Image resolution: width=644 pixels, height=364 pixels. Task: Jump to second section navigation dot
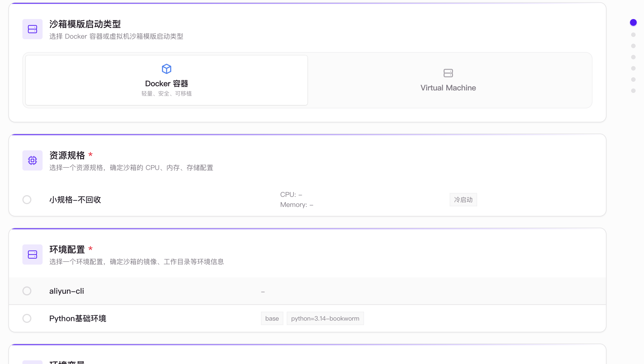pyautogui.click(x=633, y=35)
